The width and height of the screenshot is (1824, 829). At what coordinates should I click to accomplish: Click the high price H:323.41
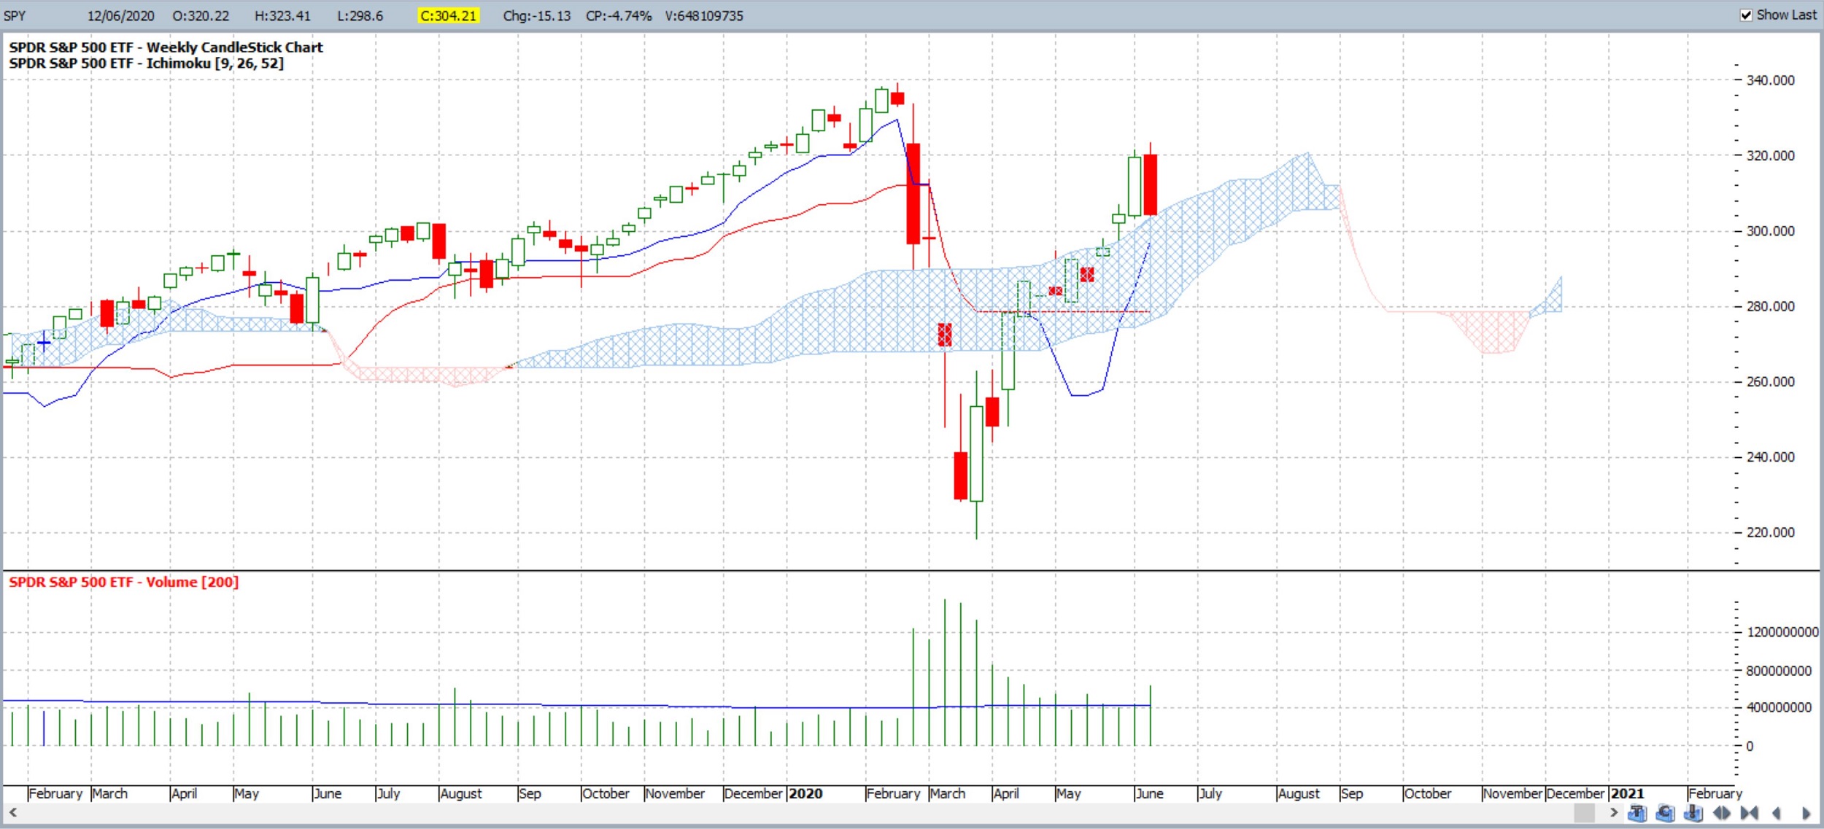(x=282, y=15)
